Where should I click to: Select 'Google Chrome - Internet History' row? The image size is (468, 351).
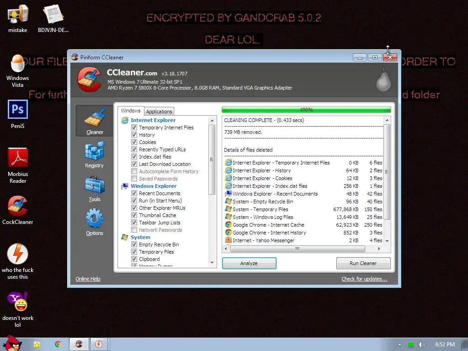(x=303, y=233)
